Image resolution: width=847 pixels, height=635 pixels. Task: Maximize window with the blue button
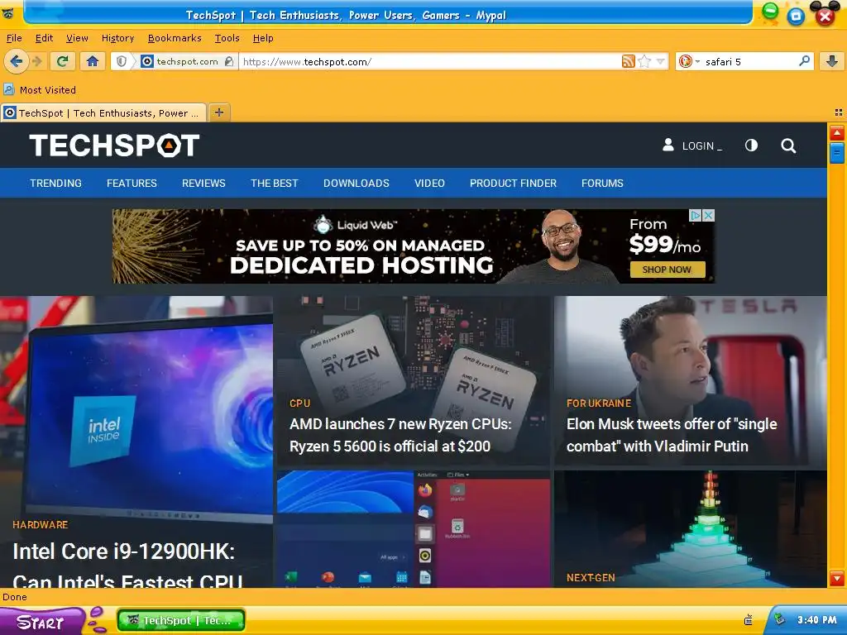pyautogui.click(x=796, y=17)
